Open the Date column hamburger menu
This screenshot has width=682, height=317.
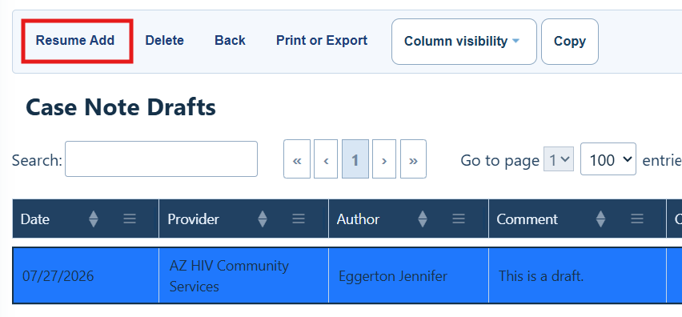pos(129,219)
